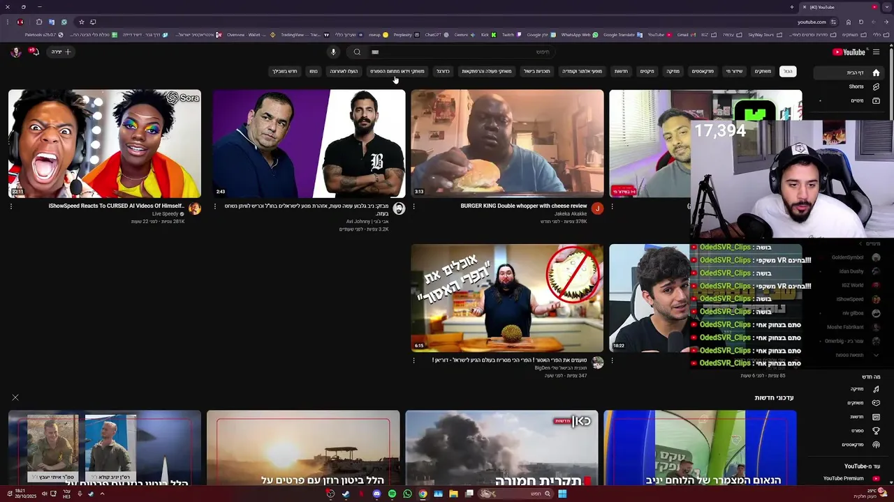The height and width of the screenshot is (502, 894).
Task: Open the hamburger guide menu
Action: pyautogui.click(x=876, y=52)
